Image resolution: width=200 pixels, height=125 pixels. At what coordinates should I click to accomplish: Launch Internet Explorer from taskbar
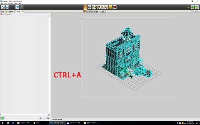[x=8, y=123]
